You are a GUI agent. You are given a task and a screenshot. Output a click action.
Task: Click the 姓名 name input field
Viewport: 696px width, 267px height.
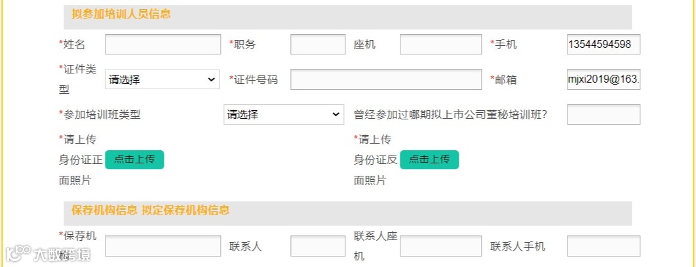(163, 45)
